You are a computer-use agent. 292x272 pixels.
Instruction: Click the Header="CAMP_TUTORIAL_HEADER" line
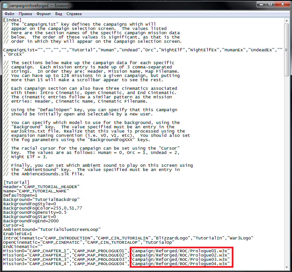tap(41, 187)
